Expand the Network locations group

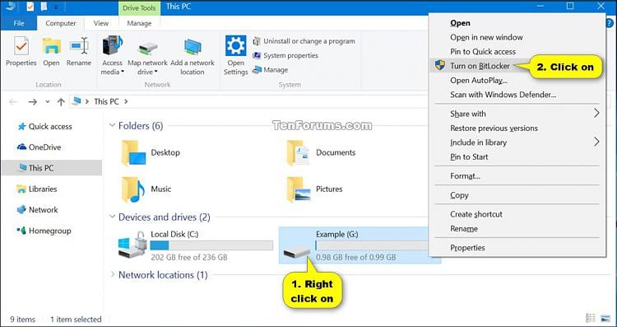pos(112,274)
